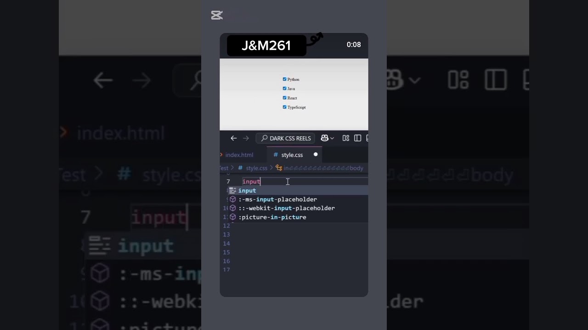
Task: Click the CapCut logo icon
Action: point(217,16)
